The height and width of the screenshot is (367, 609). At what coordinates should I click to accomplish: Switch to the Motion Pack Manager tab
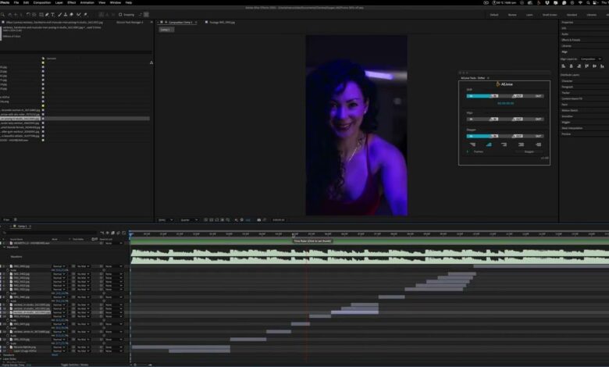point(130,23)
